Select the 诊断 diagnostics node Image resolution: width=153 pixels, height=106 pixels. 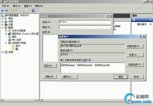coord(10,25)
